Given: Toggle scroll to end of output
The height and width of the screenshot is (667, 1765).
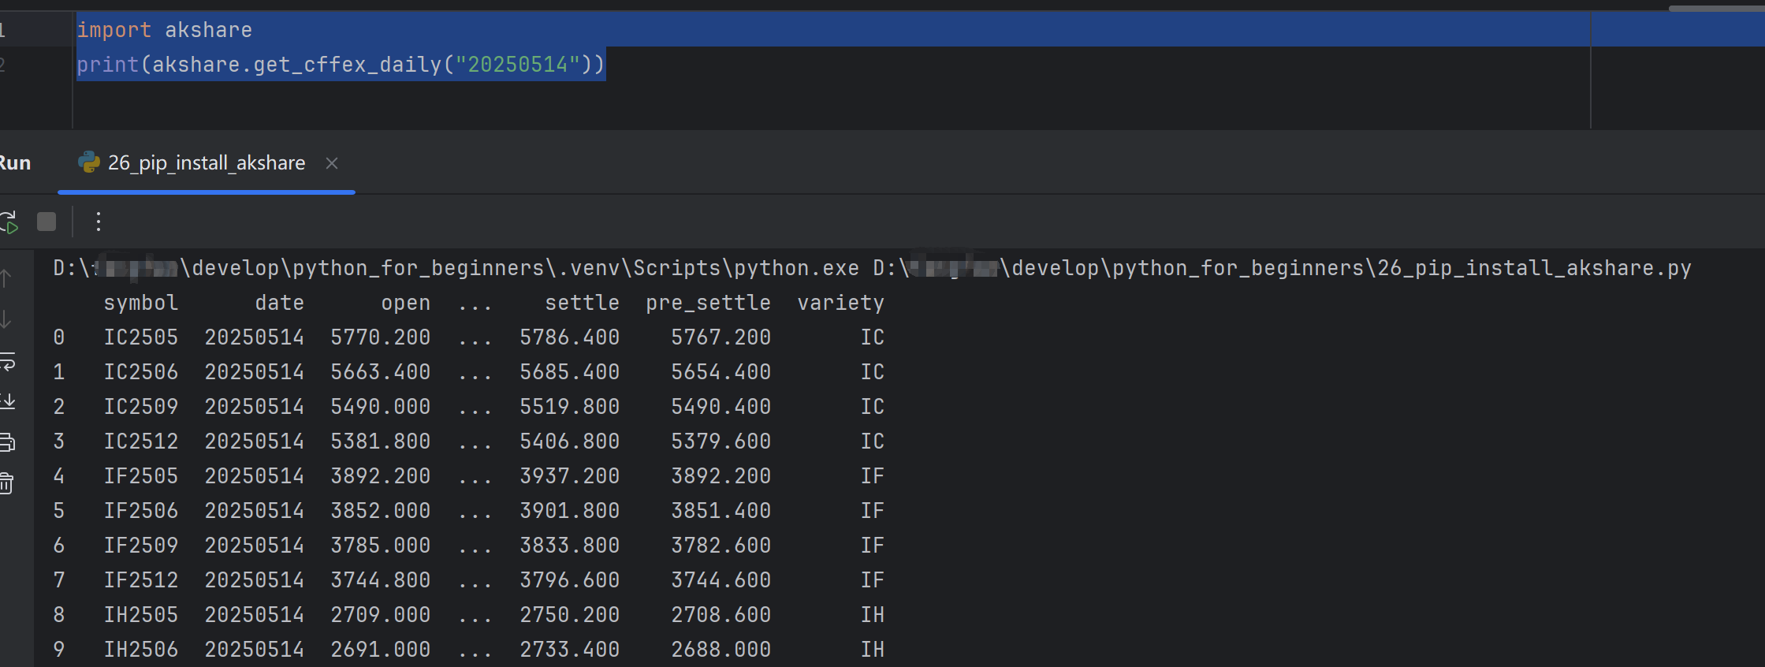Looking at the screenshot, I should click(7, 401).
